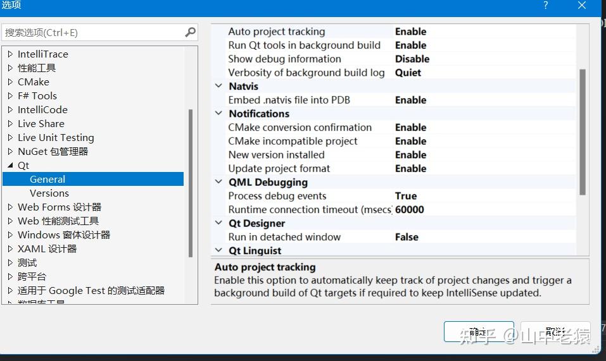
Task: Expand the 性能工具 tree node
Action: [x=10, y=68]
